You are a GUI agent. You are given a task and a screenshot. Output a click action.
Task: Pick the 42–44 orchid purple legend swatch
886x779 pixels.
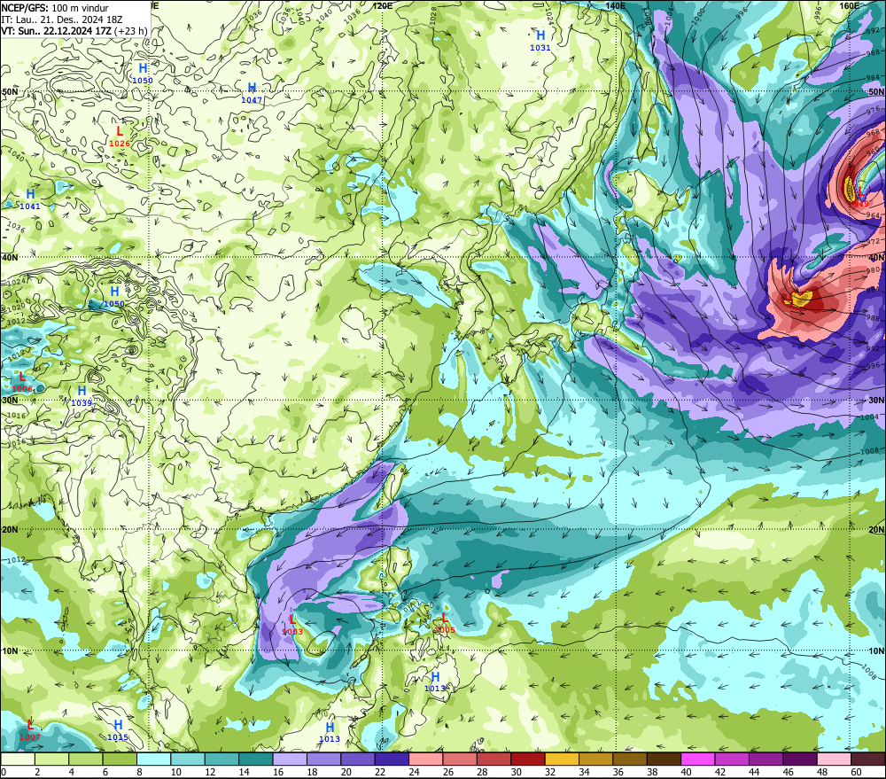pos(732,759)
